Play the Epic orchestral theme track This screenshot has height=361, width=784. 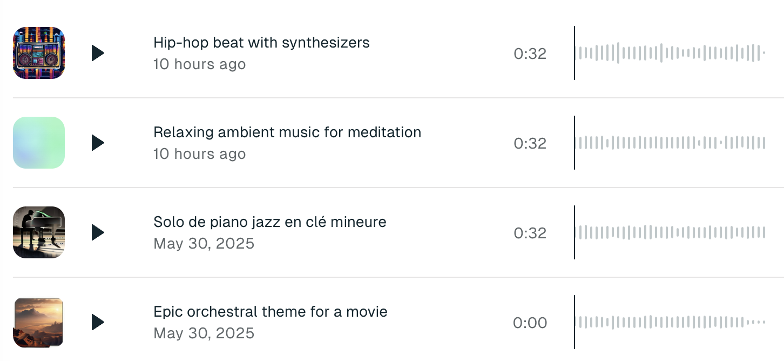coord(97,322)
